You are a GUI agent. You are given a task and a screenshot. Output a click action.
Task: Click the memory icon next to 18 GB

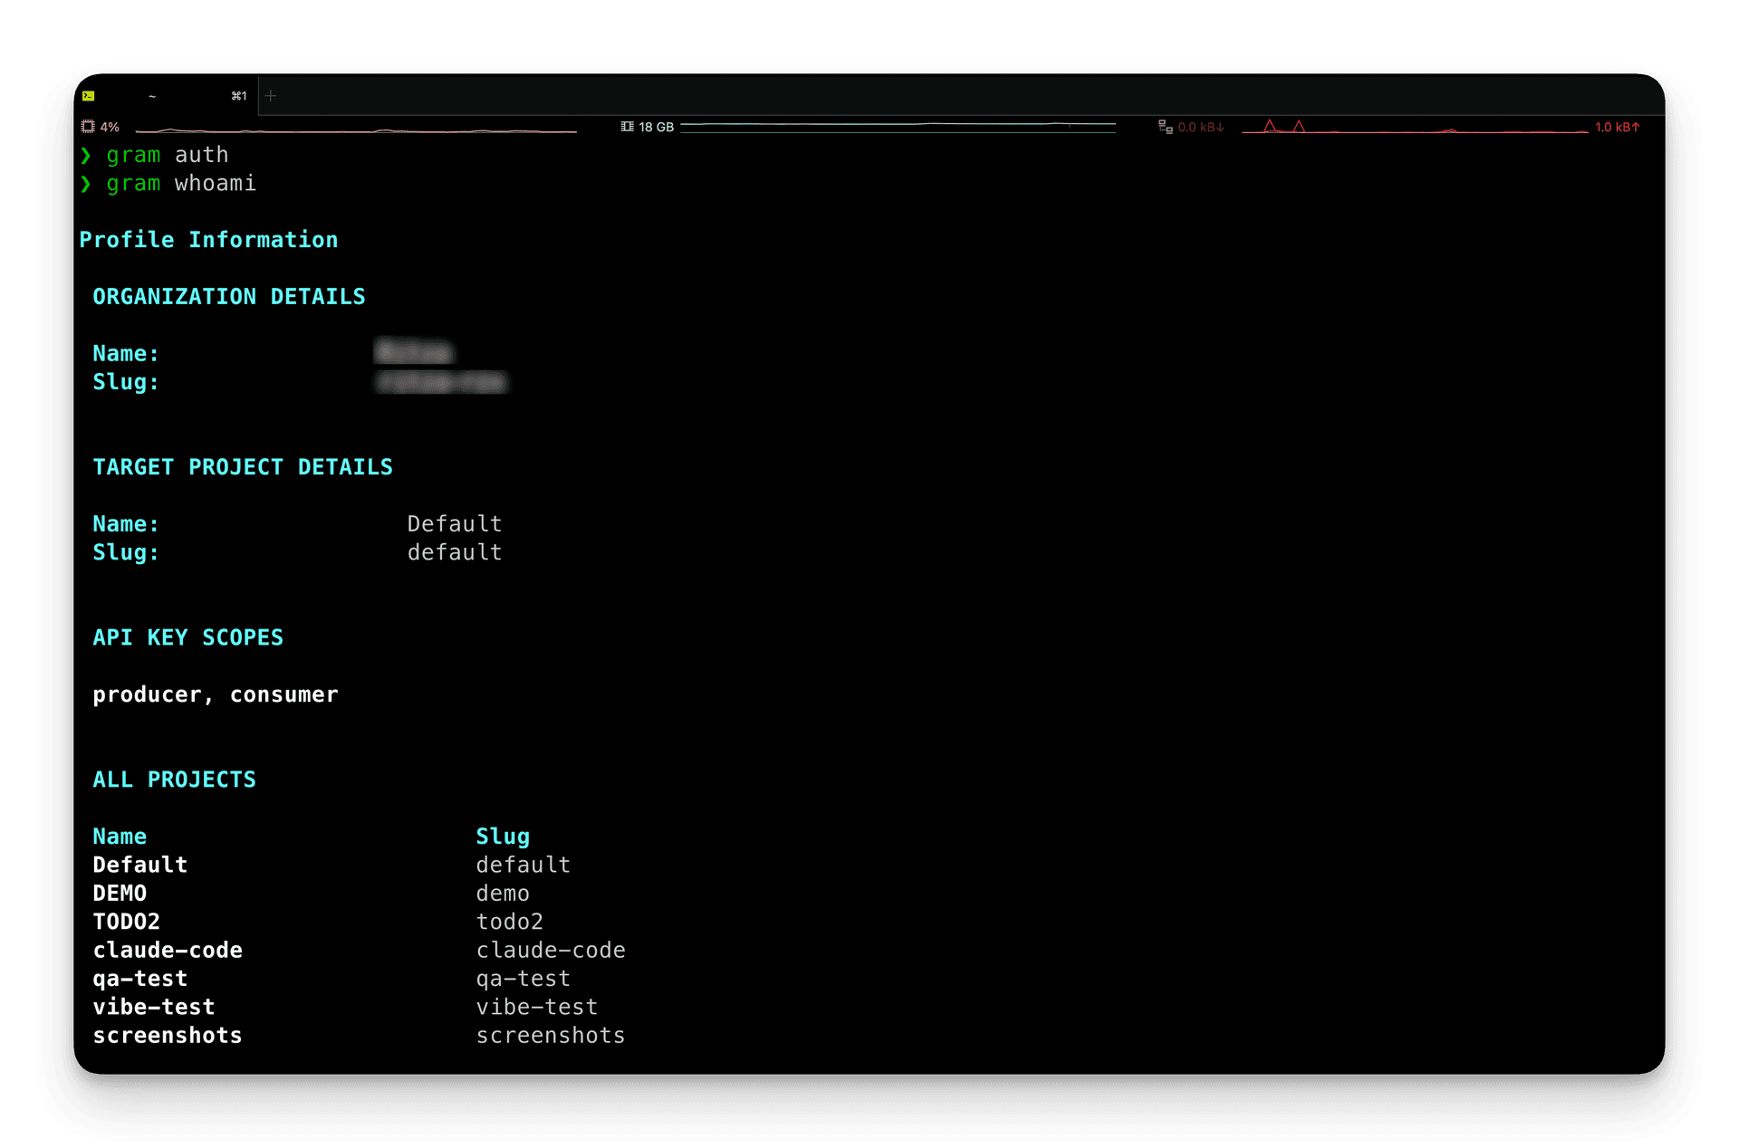(627, 127)
